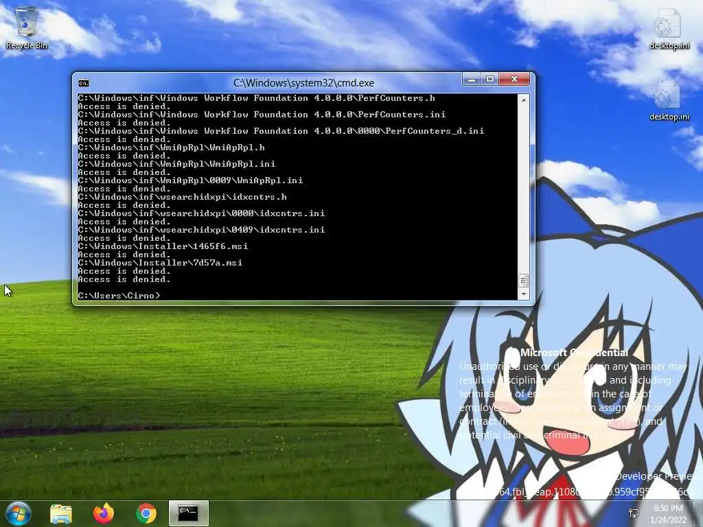Open the cmd window system menu icon
Image resolution: width=703 pixels, height=527 pixels.
click(x=83, y=83)
